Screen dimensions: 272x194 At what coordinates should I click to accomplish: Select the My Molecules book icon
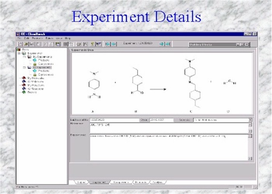24,78
